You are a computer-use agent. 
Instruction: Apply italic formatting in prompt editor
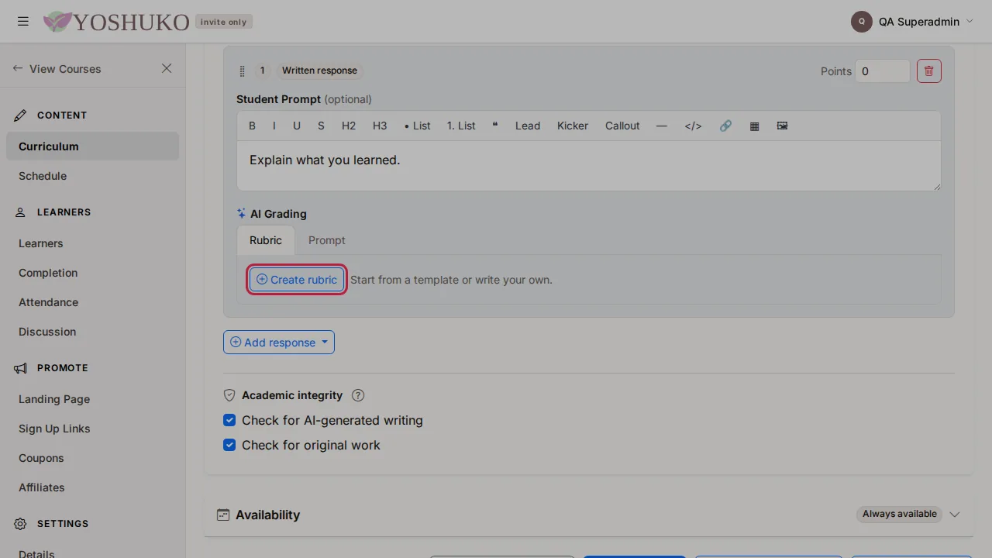click(274, 126)
